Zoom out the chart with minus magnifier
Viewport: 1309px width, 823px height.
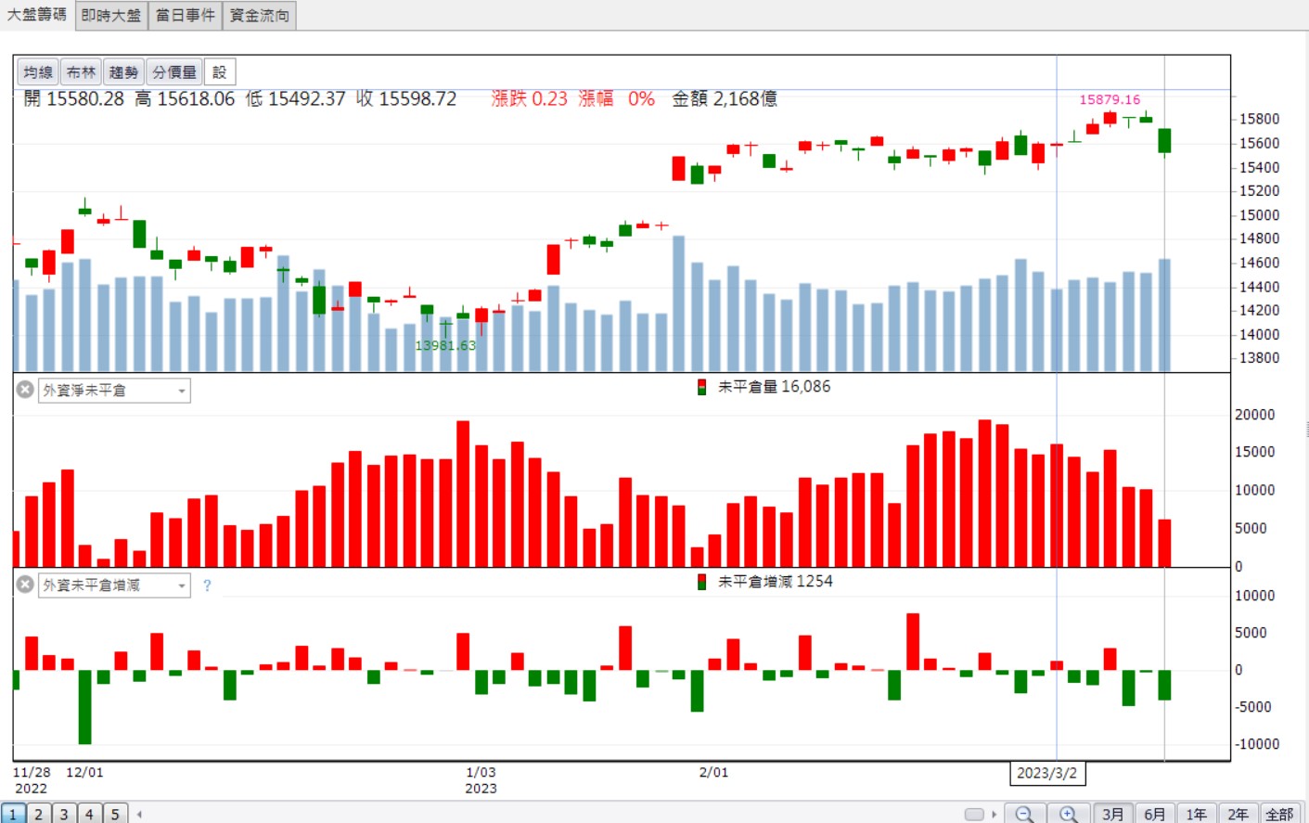point(1024,814)
